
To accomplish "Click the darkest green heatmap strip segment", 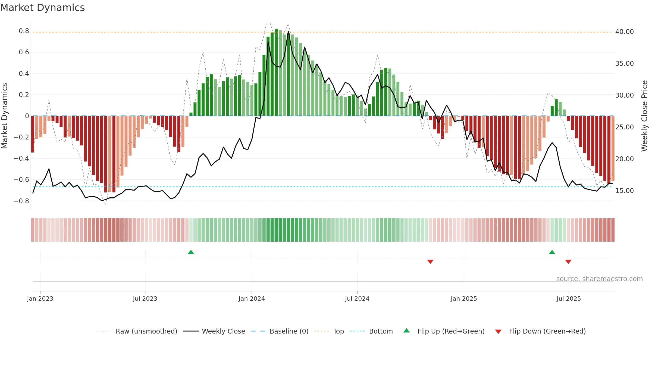I will (x=276, y=230).
